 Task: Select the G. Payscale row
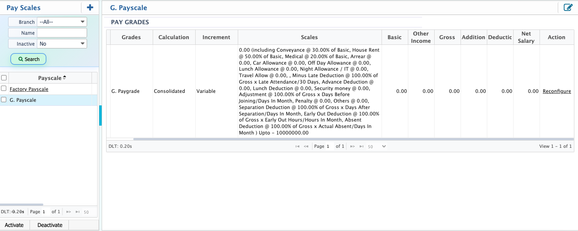[x=49, y=100]
